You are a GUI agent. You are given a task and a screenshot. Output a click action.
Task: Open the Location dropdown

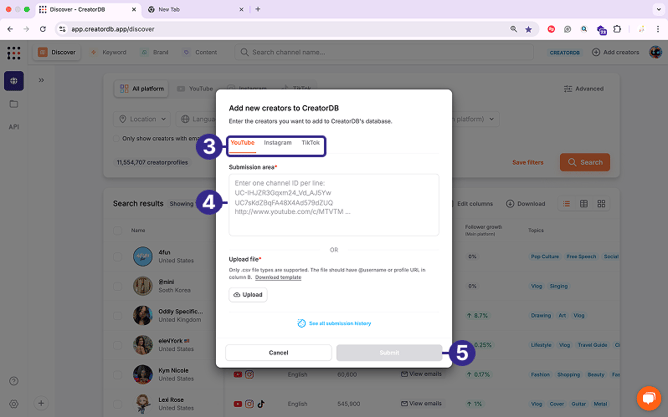[142, 119]
